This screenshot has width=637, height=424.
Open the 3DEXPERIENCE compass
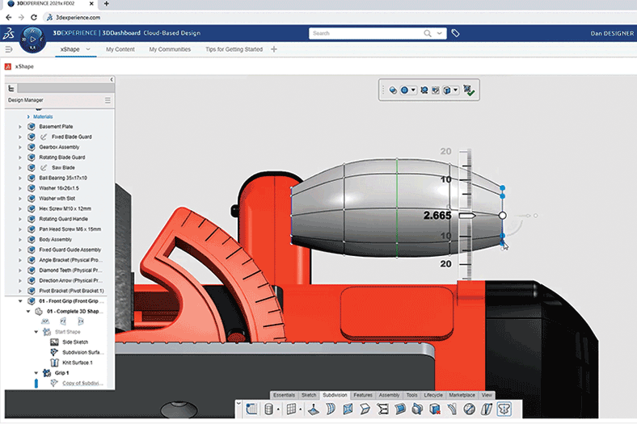pyautogui.click(x=32, y=40)
